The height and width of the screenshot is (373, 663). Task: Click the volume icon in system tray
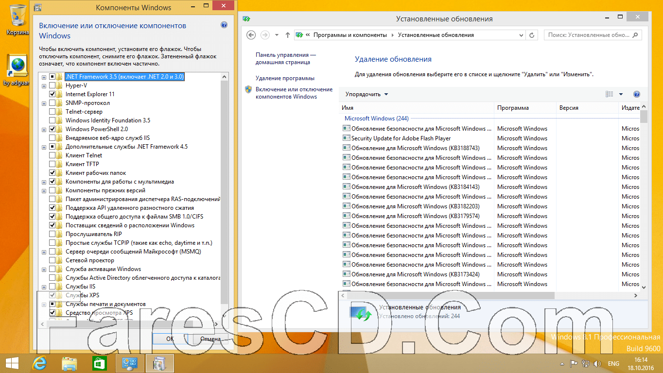click(x=596, y=363)
